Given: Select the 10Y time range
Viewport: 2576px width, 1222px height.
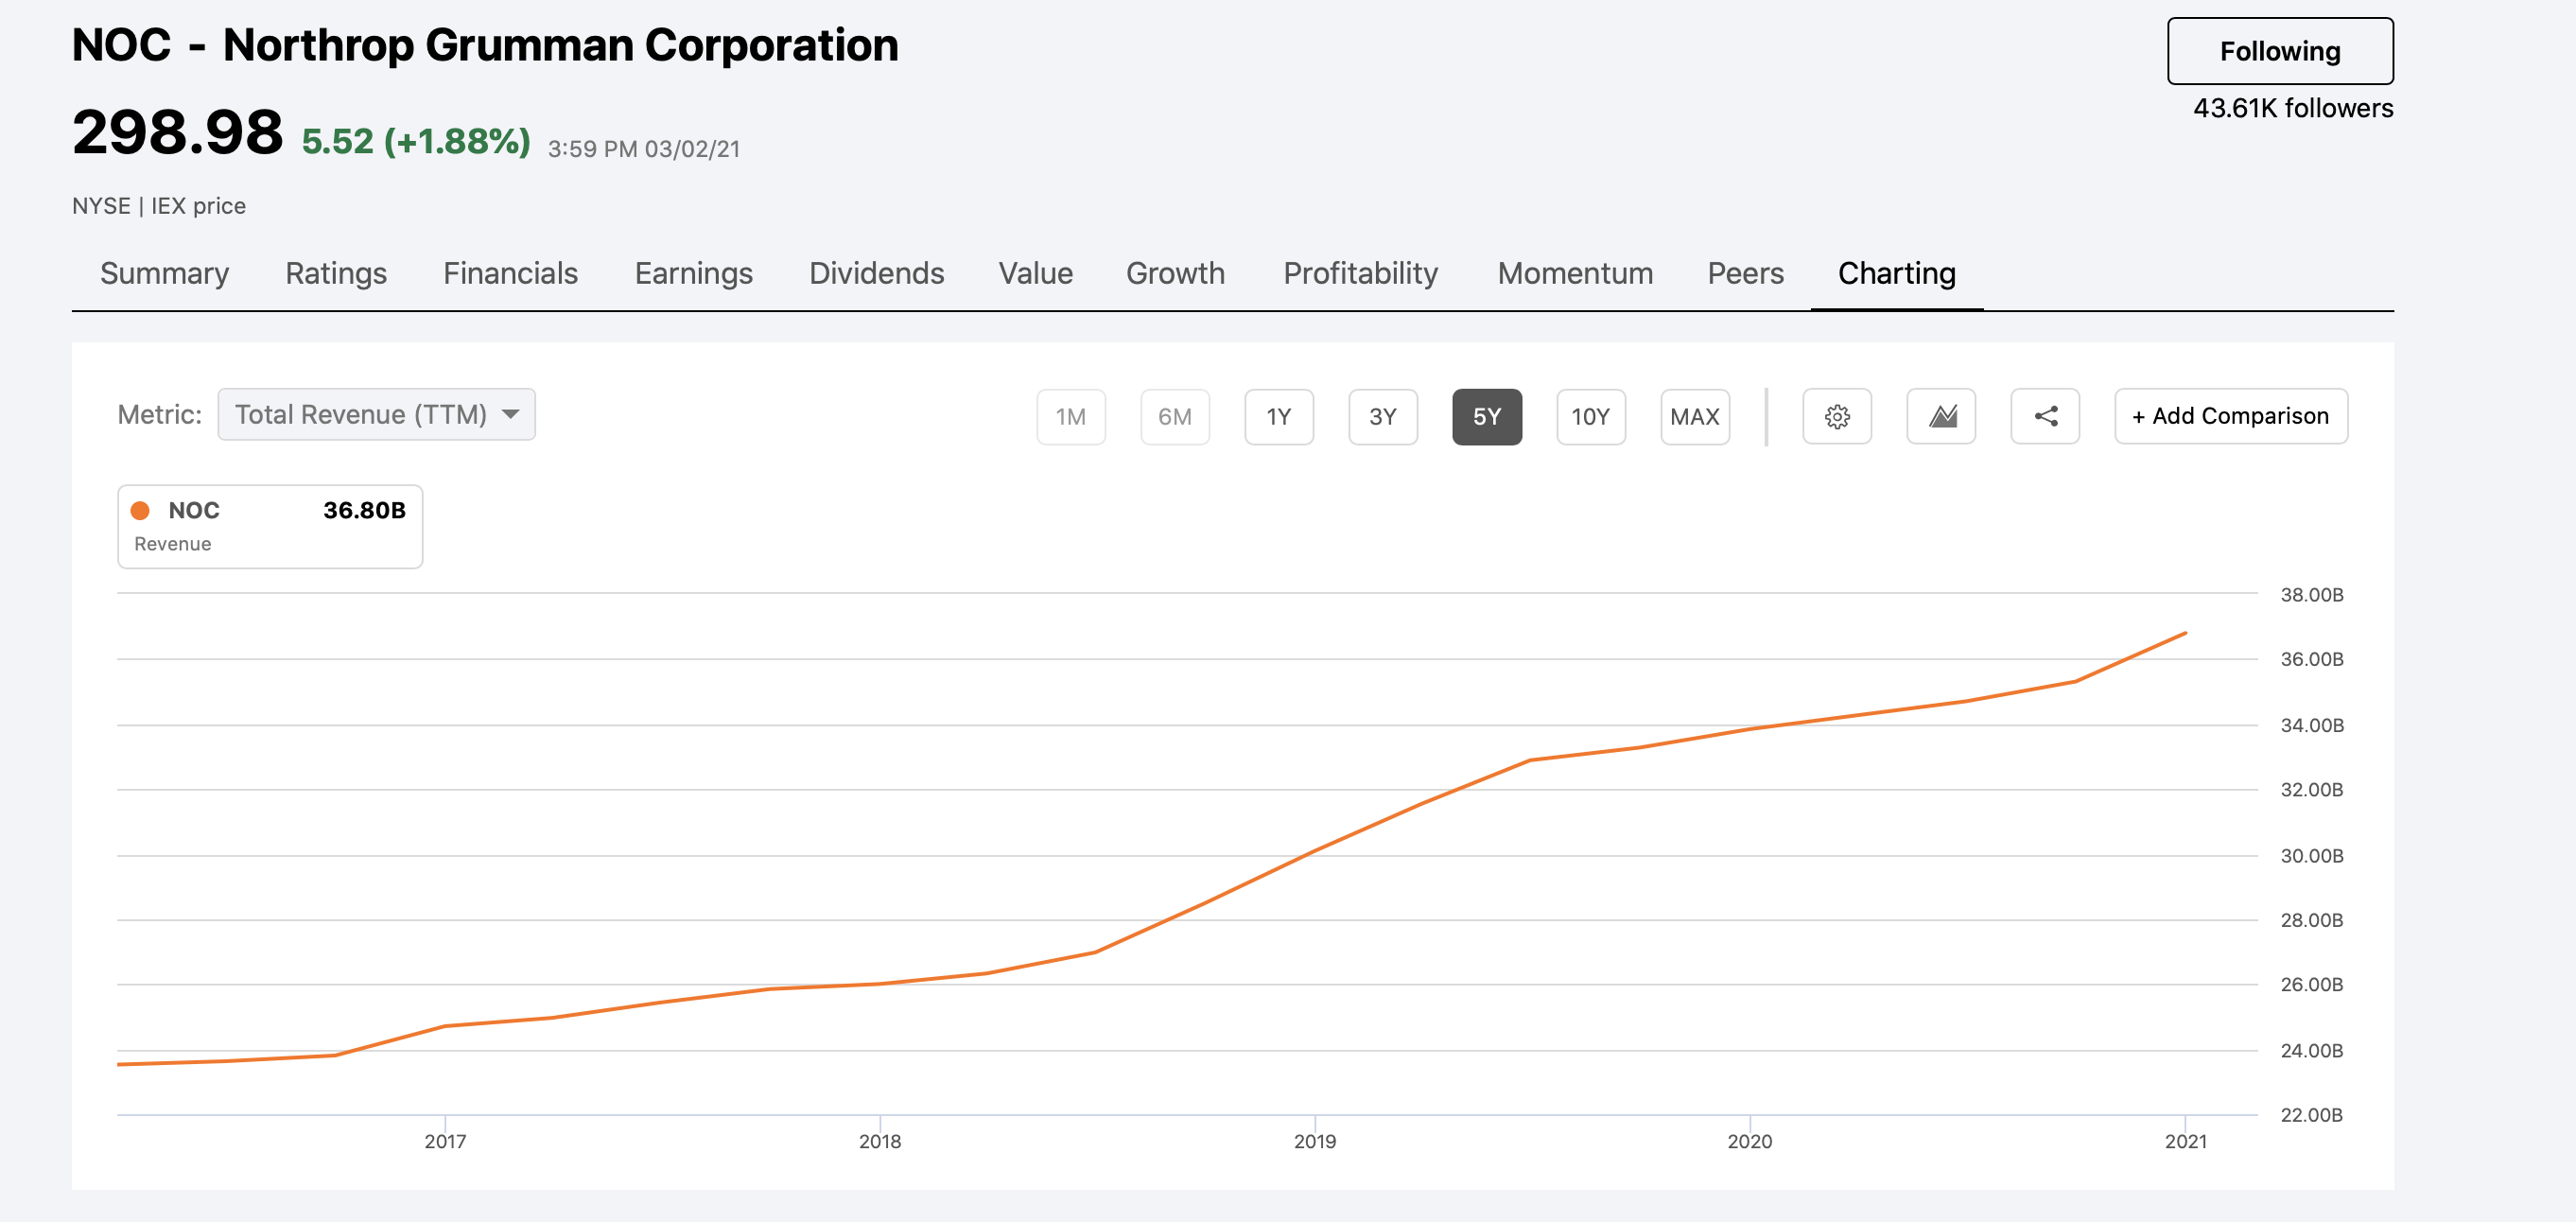Looking at the screenshot, I should pyautogui.click(x=1591, y=416).
